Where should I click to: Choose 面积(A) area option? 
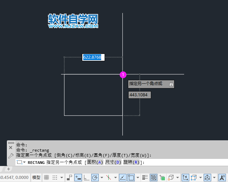pos(95,162)
